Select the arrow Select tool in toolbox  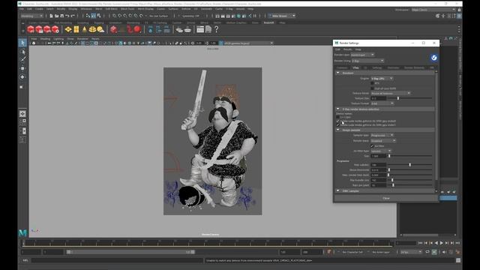click(x=22, y=43)
